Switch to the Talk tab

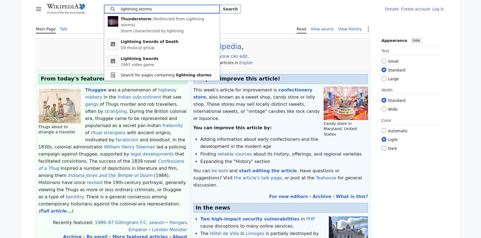[x=64, y=29]
